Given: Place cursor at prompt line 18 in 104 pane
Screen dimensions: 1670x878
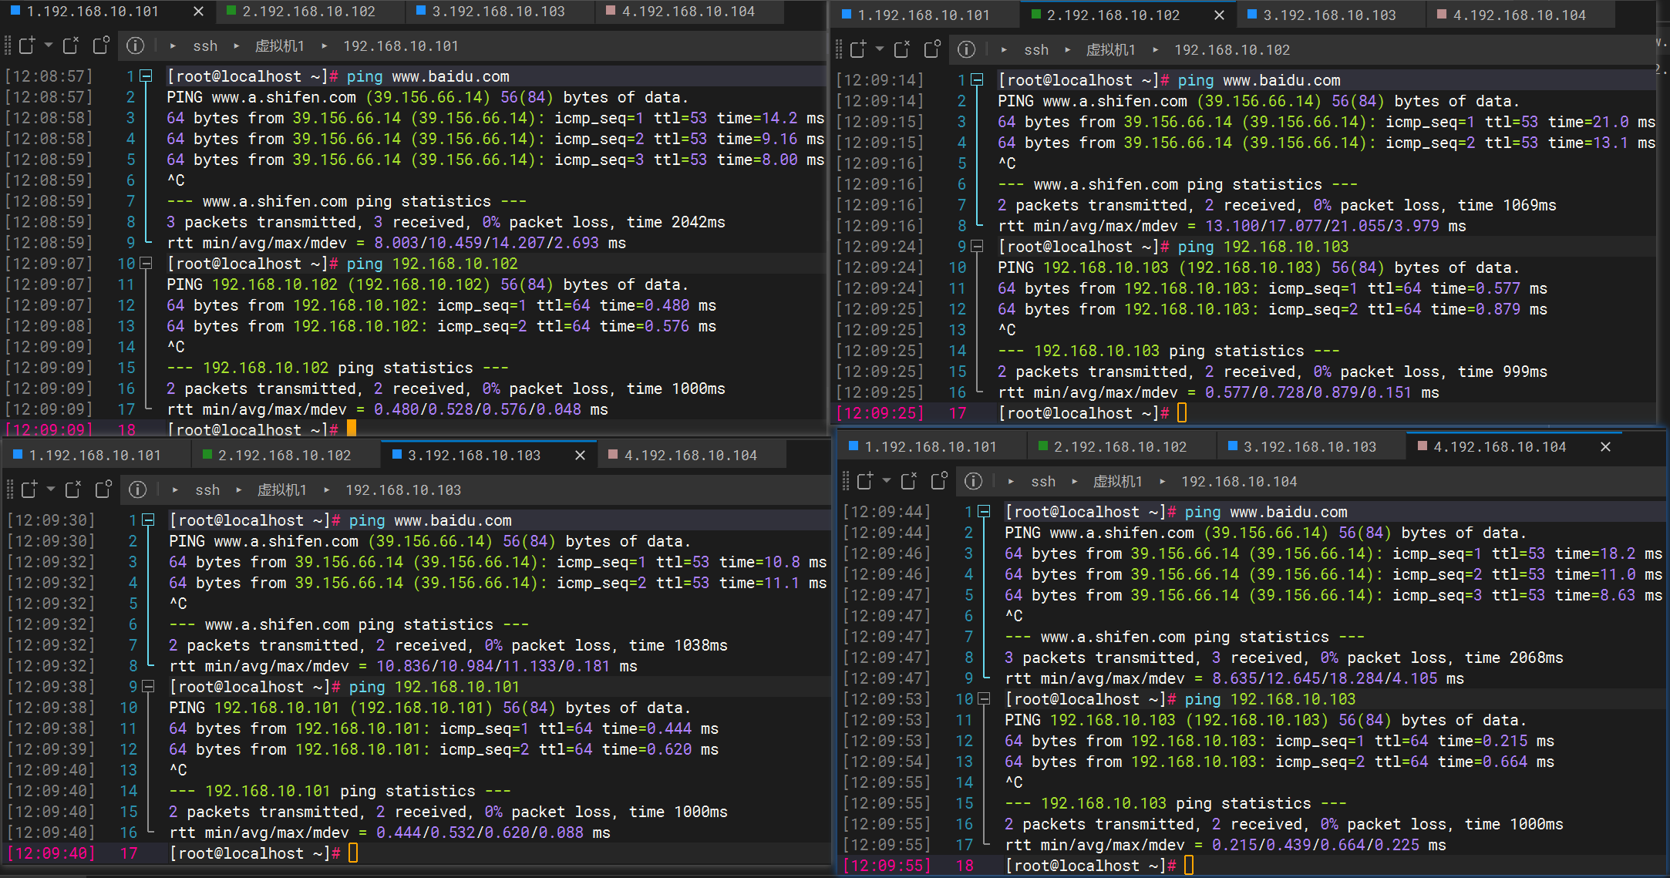Looking at the screenshot, I should click(1190, 866).
